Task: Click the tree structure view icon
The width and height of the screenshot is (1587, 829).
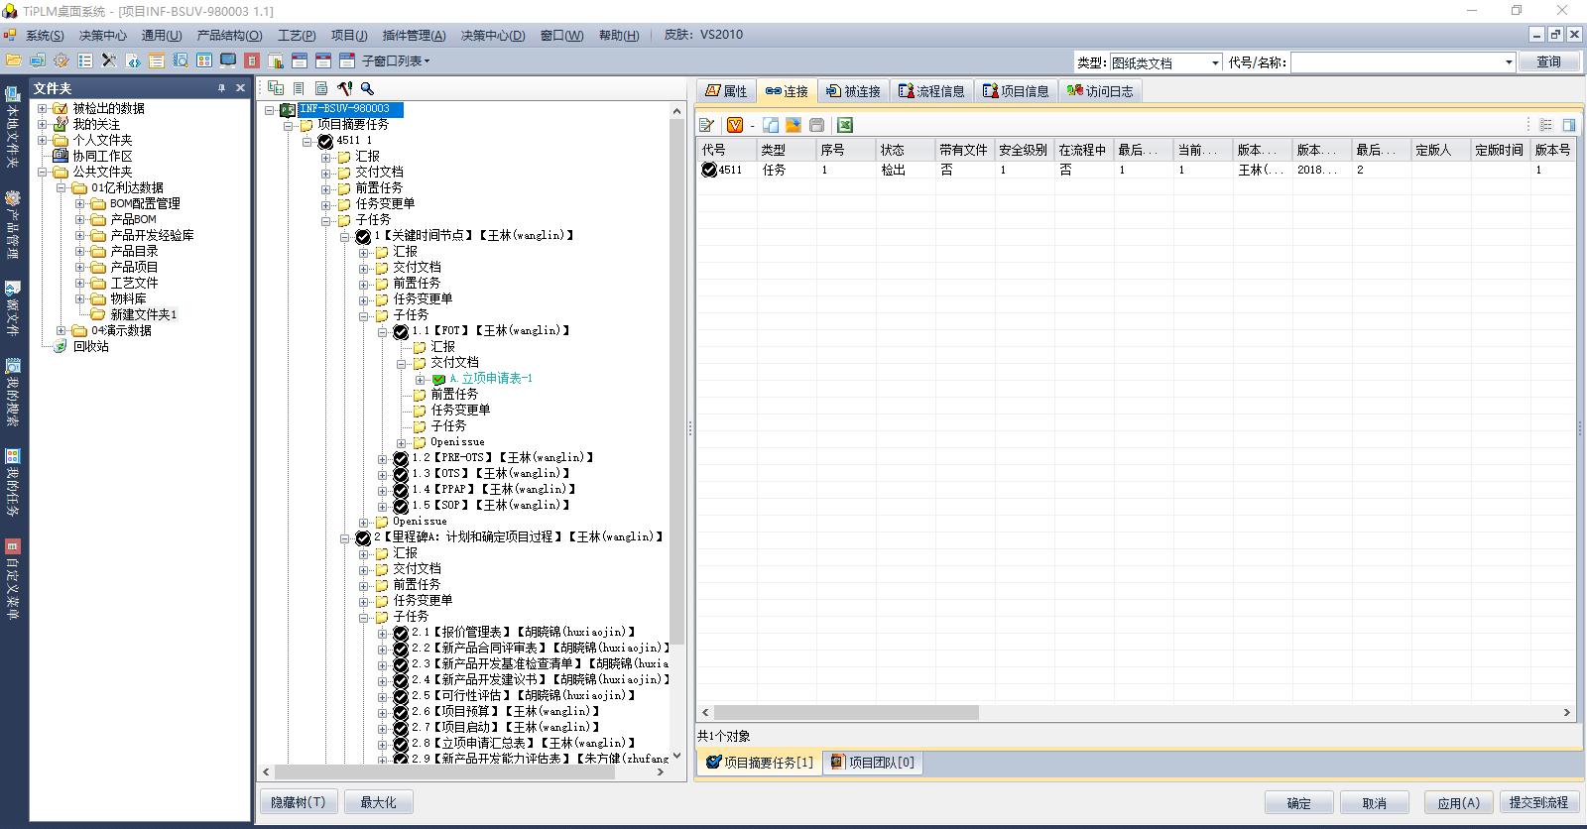Action: pos(276,88)
